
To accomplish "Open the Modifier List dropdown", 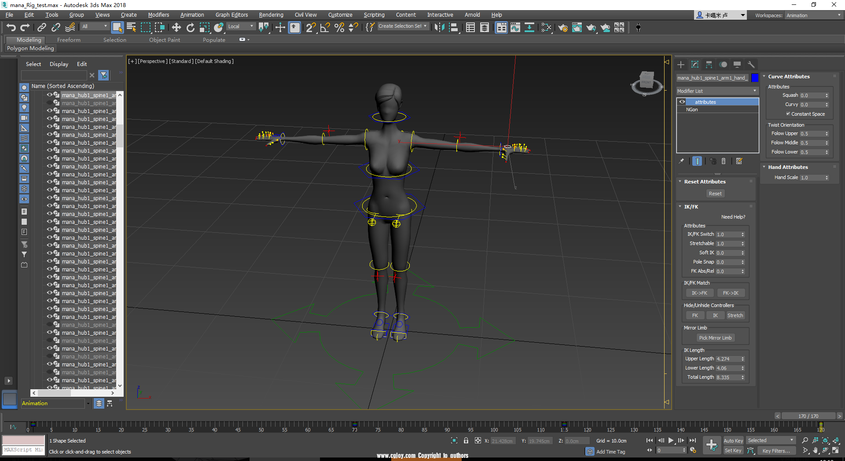I will point(717,91).
